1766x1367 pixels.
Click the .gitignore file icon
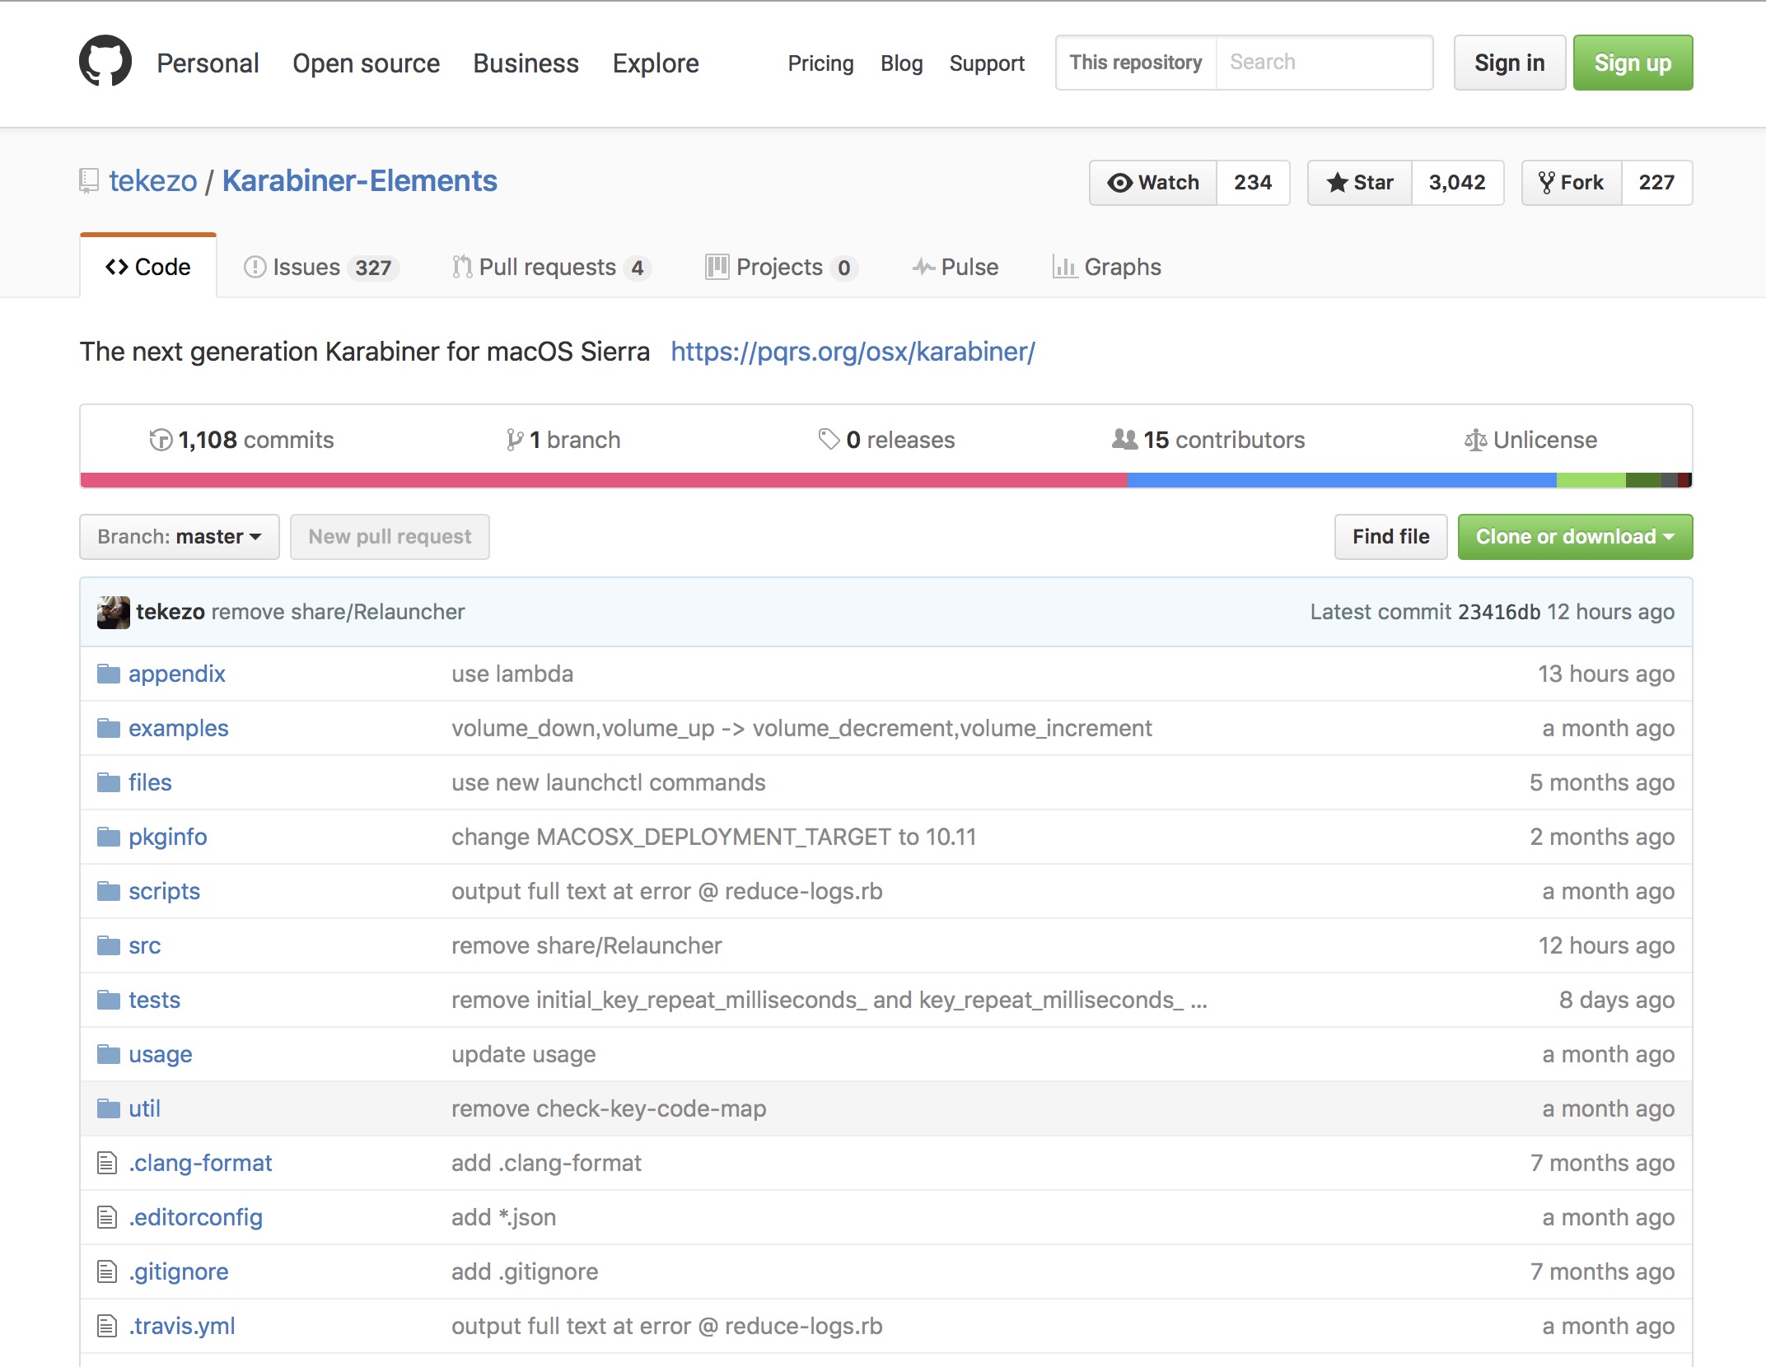tap(107, 1271)
